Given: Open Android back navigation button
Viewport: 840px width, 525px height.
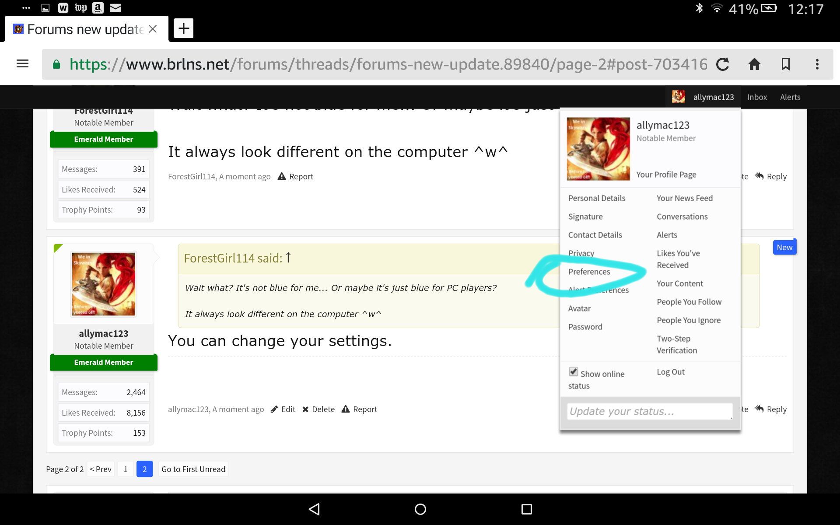Looking at the screenshot, I should [x=314, y=509].
